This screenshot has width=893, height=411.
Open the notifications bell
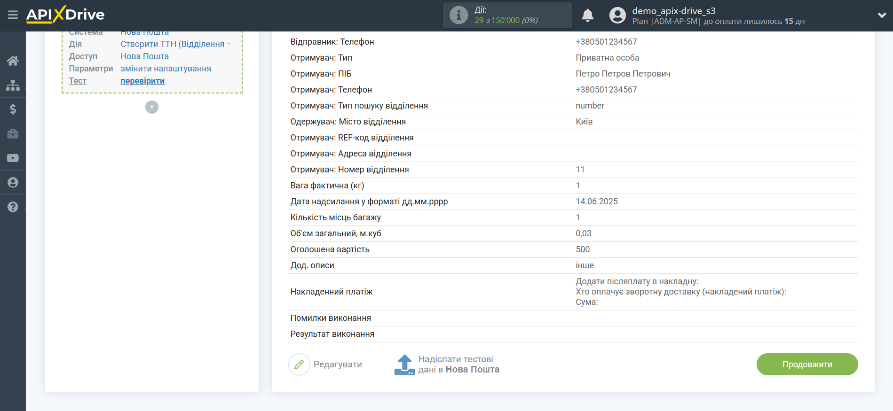pyautogui.click(x=587, y=16)
